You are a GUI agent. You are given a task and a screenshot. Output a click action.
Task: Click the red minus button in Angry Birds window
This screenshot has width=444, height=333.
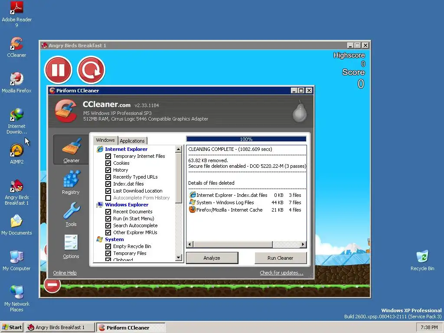click(x=52, y=285)
